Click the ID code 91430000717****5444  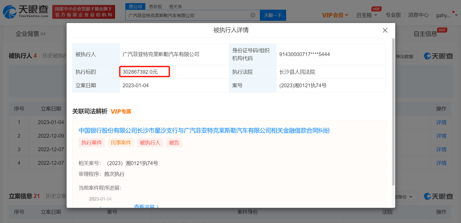[305, 54]
